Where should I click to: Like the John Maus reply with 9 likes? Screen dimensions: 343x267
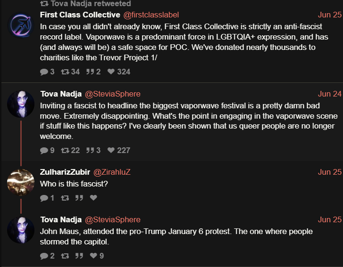(x=93, y=256)
